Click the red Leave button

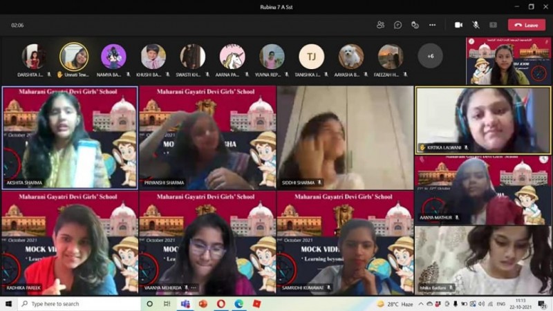point(527,25)
